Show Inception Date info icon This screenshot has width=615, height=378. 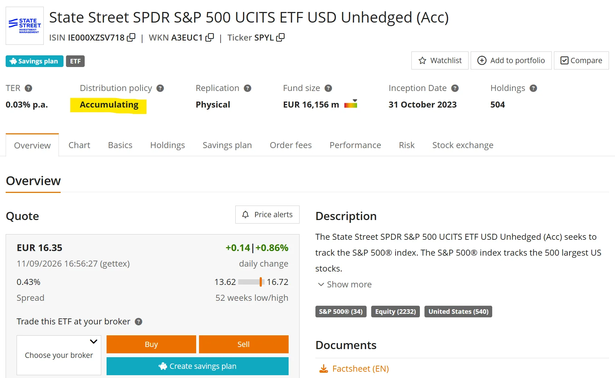[x=455, y=88]
